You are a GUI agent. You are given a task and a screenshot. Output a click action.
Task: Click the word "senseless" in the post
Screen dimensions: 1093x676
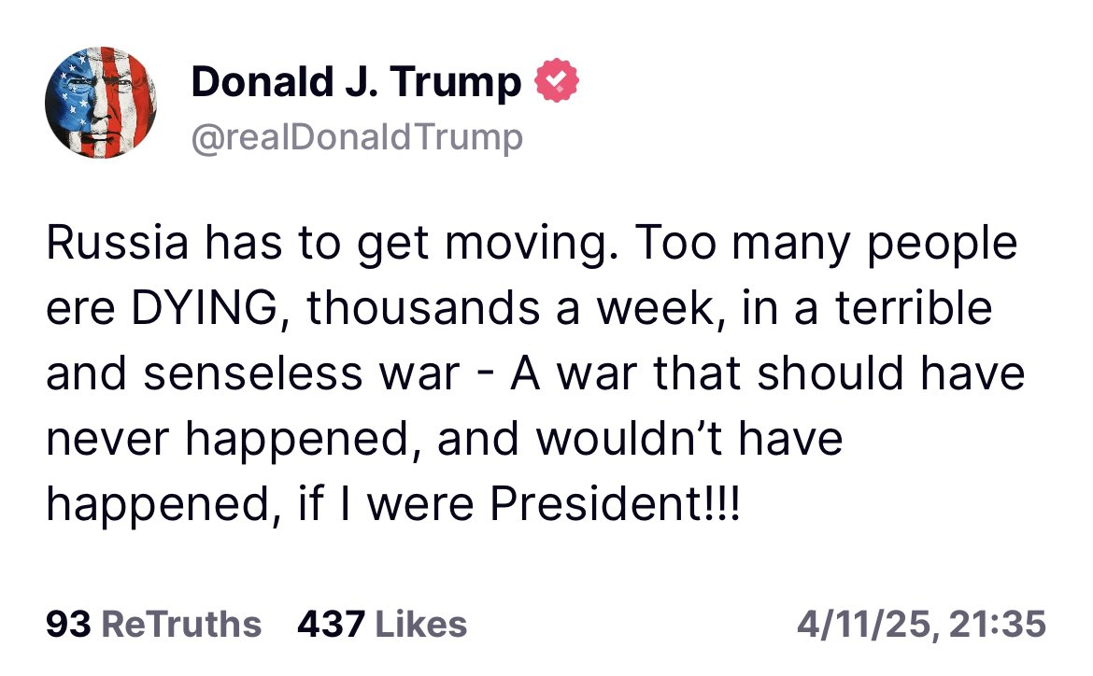coord(253,373)
